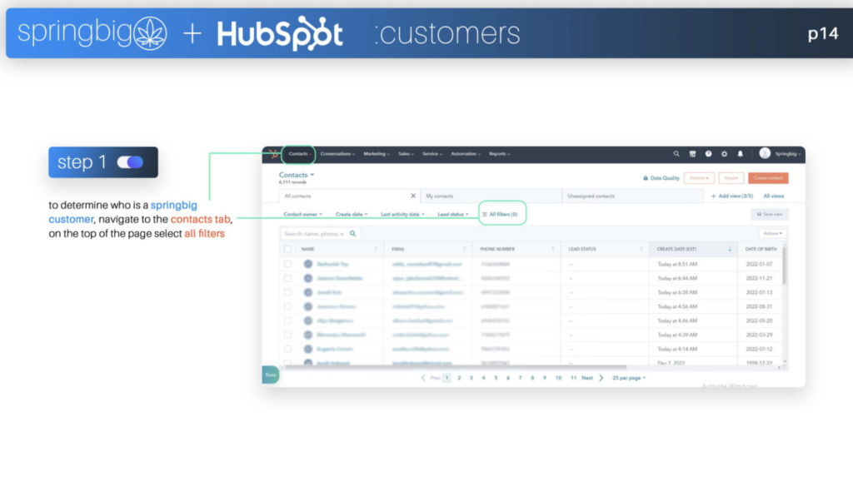
Task: Click the Create contact button
Action: [x=768, y=178]
